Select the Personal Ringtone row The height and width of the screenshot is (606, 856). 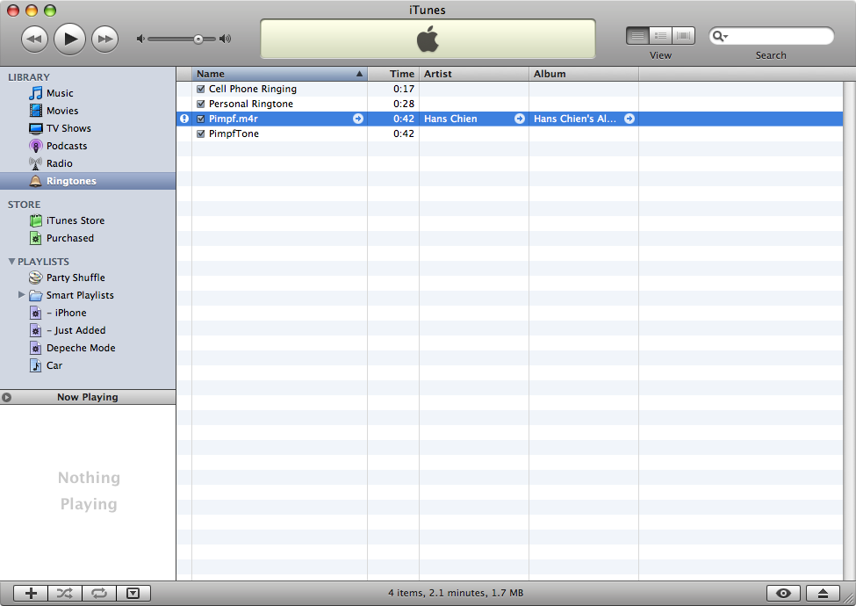pyautogui.click(x=510, y=104)
